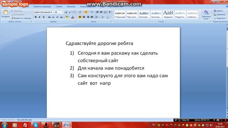
Task: Open Font (Шрифт) dialog launcher
Action: 75,21
